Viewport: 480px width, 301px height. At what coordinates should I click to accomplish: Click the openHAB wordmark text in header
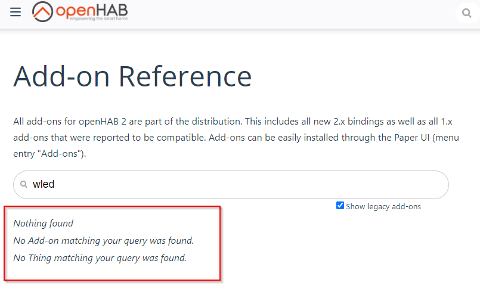[91, 10]
